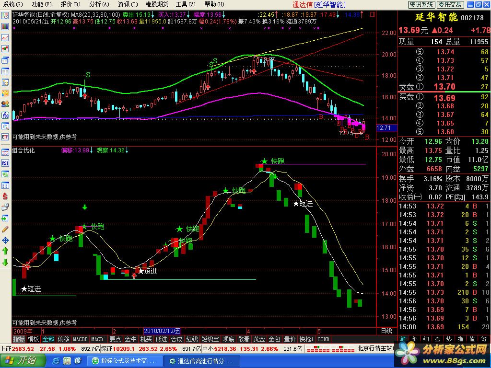Screen dimensions: 491x368
Task: Switch to the 机买 indicator tab
Action: click(146, 339)
